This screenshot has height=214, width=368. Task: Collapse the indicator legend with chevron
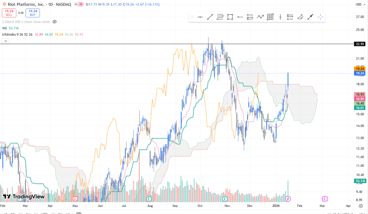click(x=5, y=41)
